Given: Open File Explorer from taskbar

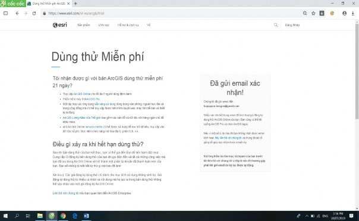Looking at the screenshot, I should pos(40,216).
